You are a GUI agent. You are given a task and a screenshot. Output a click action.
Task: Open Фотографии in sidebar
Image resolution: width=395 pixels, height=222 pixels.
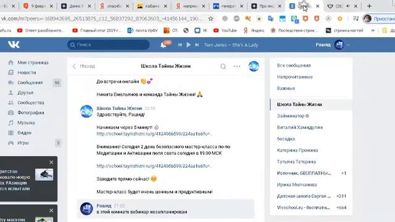[x=30, y=113]
